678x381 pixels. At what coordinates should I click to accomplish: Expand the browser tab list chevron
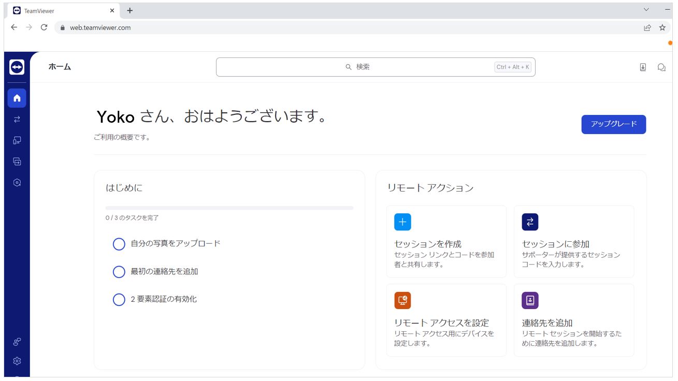pos(646,10)
